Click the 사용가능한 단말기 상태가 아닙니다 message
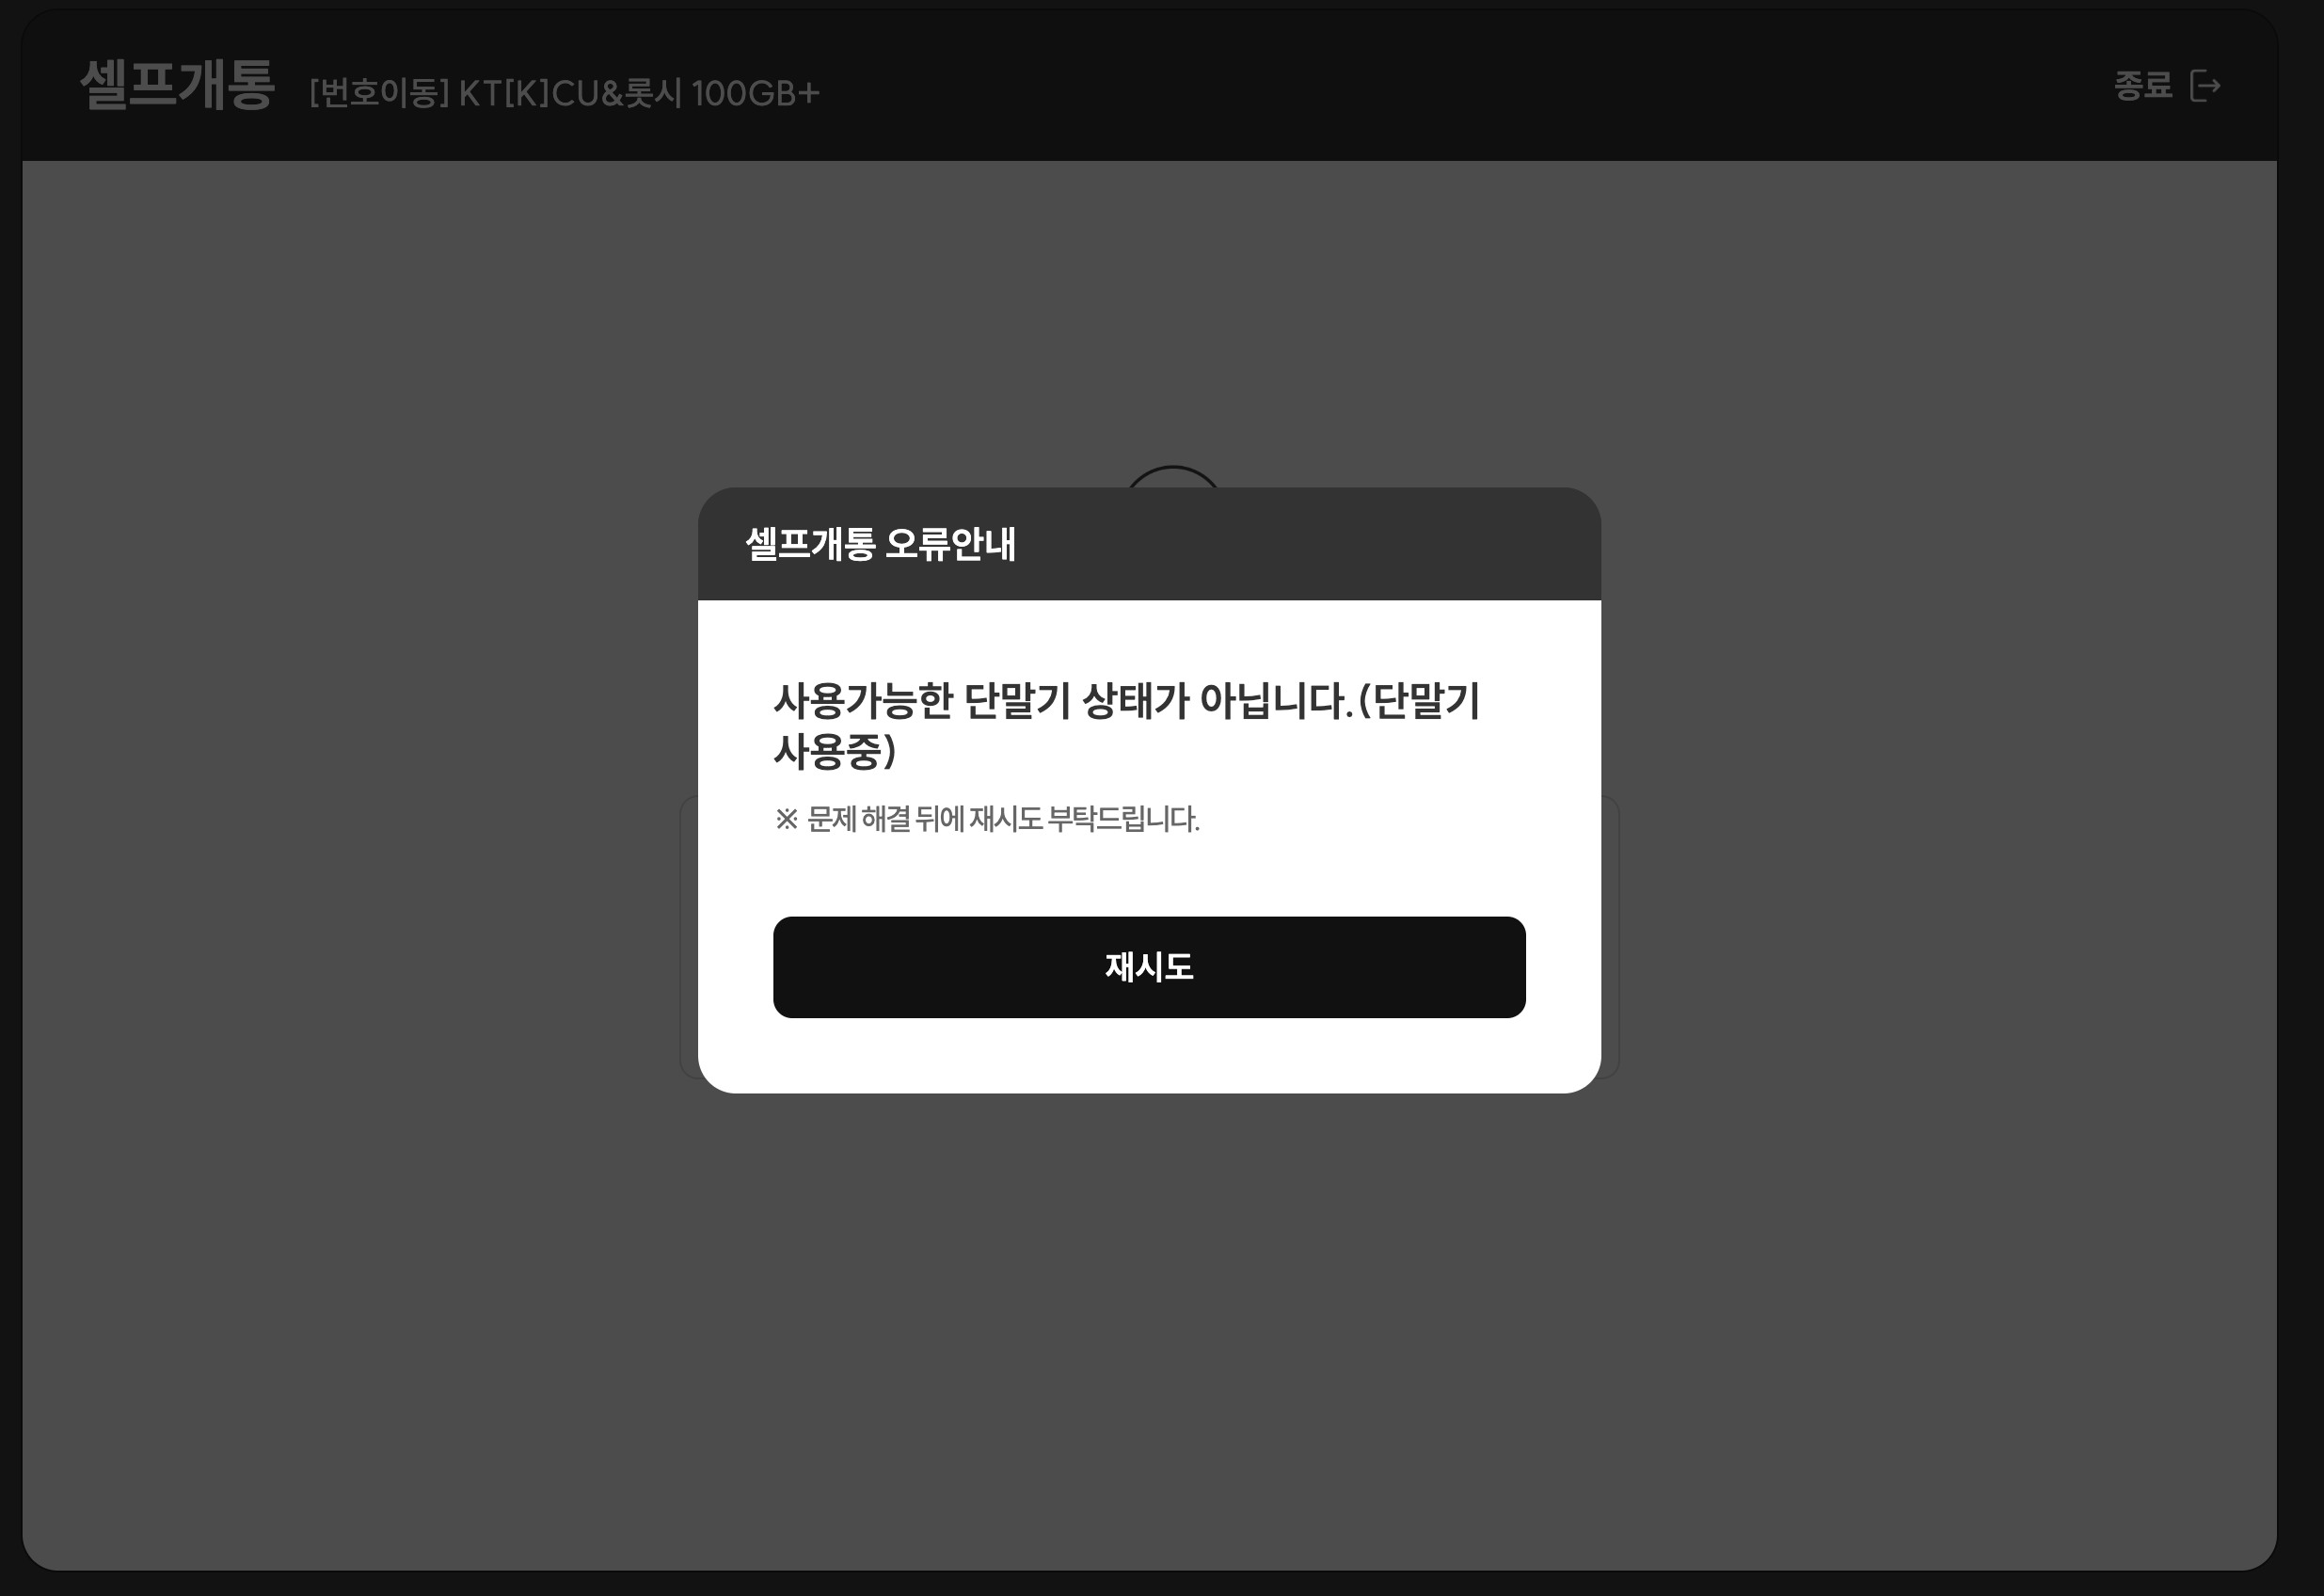Image resolution: width=2324 pixels, height=1596 pixels. pos(1063,701)
